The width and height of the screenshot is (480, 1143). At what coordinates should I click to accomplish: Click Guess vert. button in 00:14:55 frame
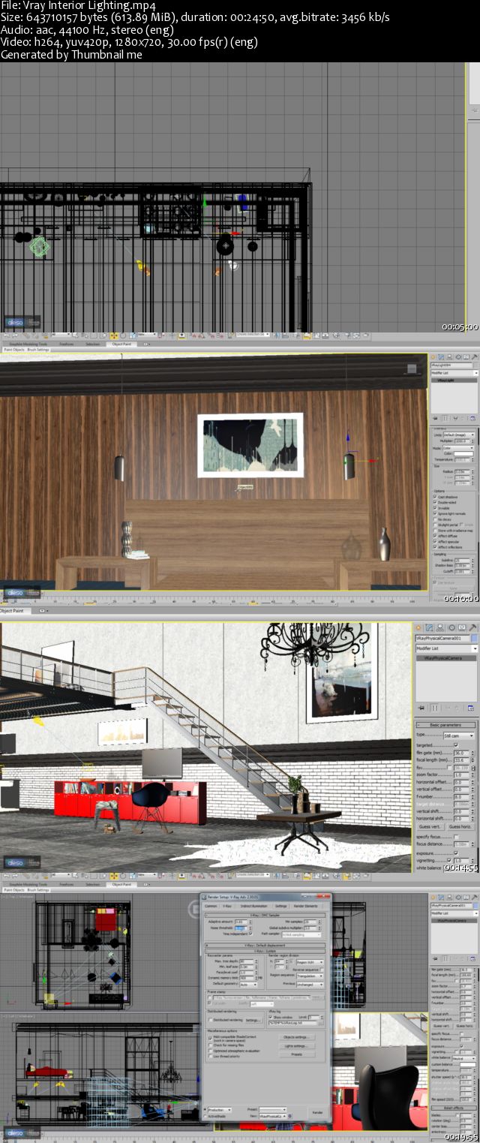430,826
